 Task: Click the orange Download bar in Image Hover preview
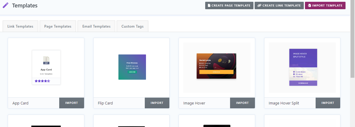tap(216, 72)
